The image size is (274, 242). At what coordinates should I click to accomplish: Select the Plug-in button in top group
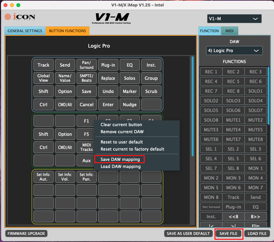(108, 65)
